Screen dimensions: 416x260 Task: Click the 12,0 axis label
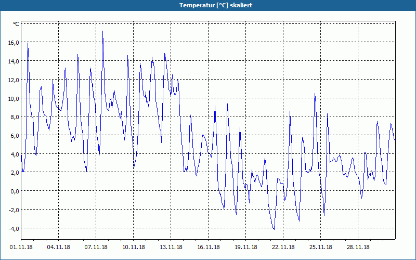(x=14, y=80)
